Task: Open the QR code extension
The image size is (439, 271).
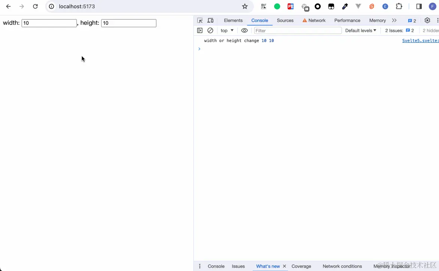Action: 264,6
